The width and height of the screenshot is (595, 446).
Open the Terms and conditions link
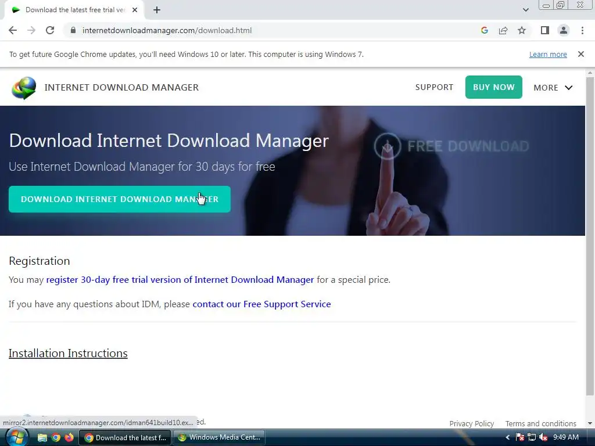tap(541, 423)
